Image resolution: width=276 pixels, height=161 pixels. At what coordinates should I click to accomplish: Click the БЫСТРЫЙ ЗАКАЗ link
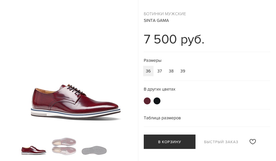click(x=221, y=142)
